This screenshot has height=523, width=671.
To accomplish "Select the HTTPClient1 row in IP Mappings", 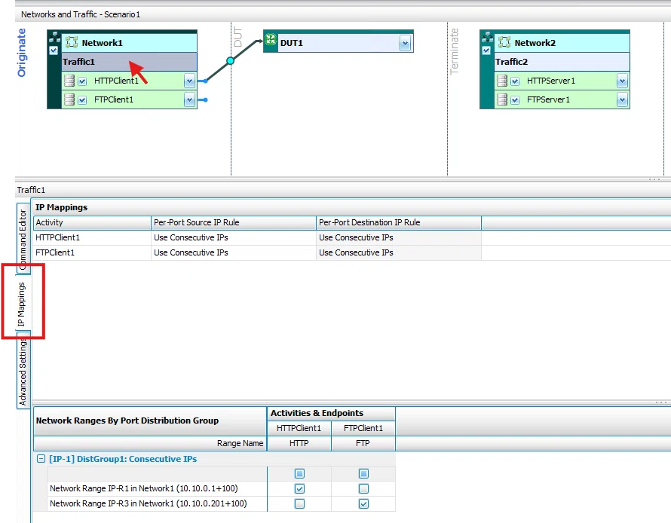I will point(257,237).
